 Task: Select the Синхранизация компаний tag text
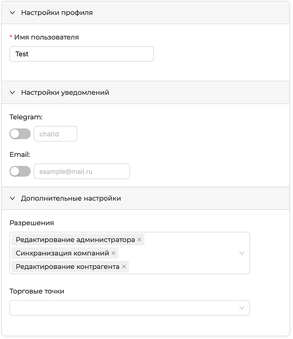pos(62,253)
